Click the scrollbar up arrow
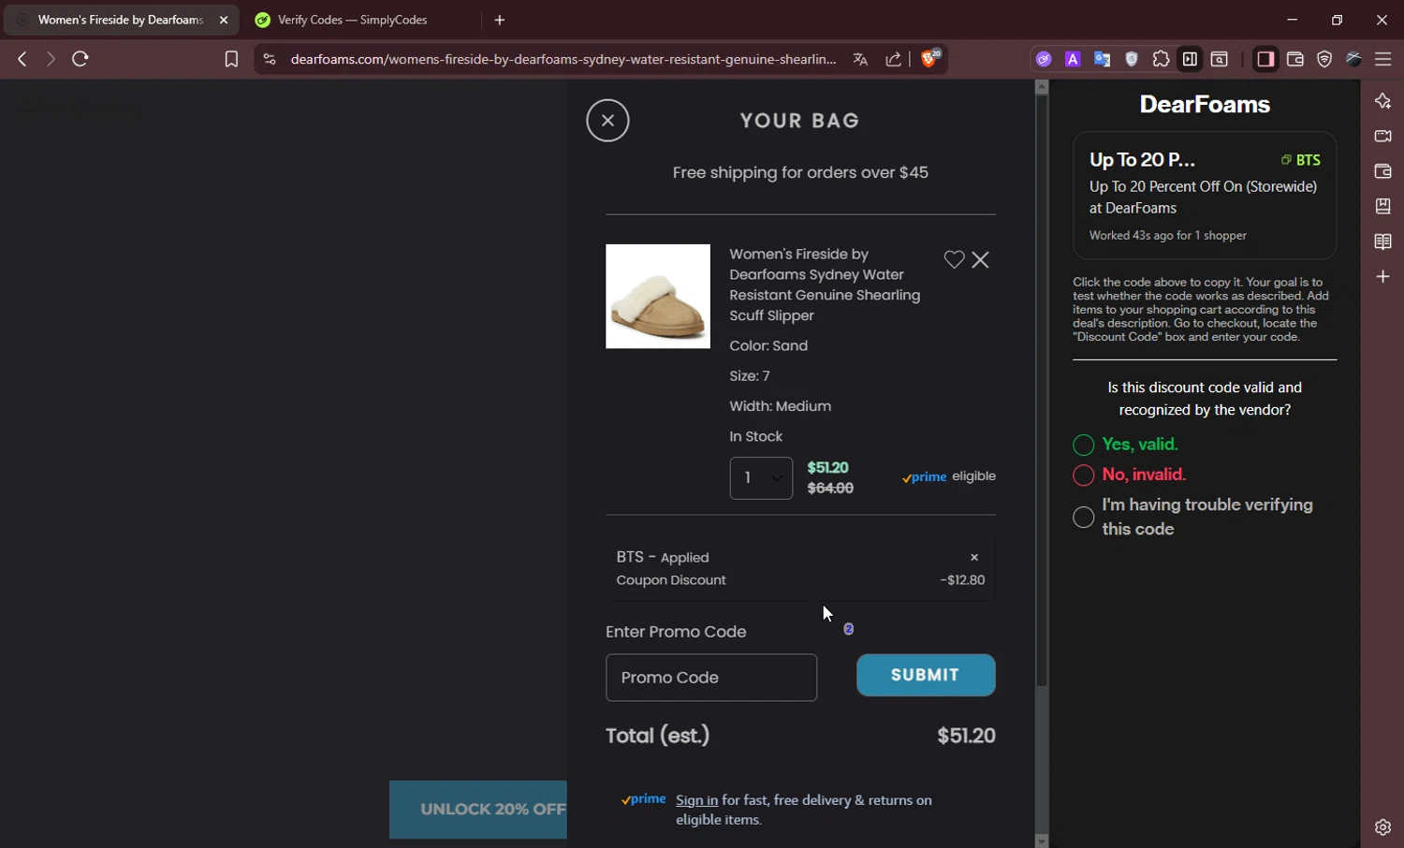This screenshot has height=848, width=1404. [x=1042, y=87]
